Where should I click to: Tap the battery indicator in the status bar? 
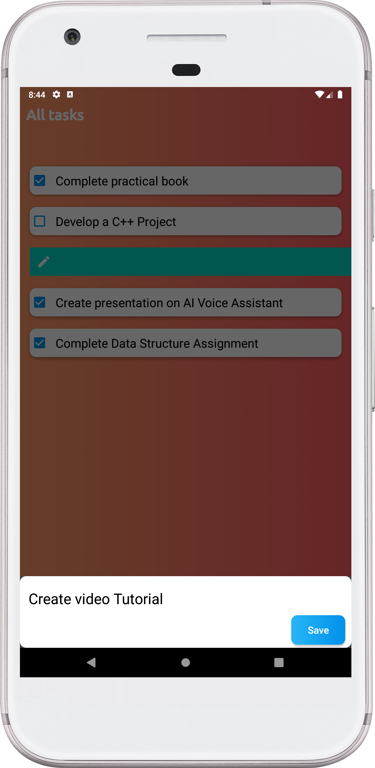tap(339, 95)
